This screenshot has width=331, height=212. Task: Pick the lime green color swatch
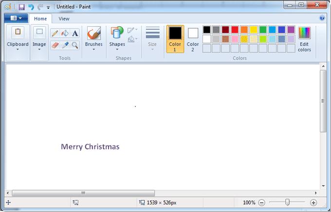tap(263, 39)
